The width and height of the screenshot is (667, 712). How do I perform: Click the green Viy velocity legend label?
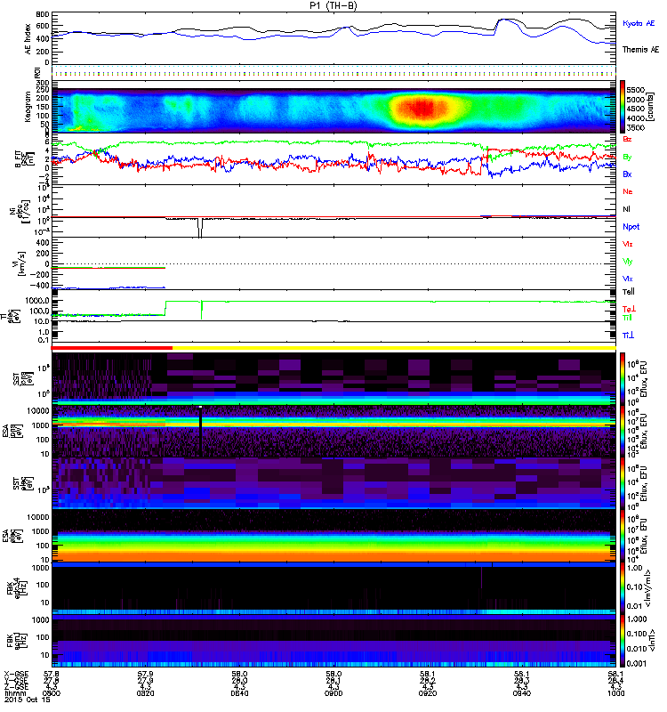point(629,261)
